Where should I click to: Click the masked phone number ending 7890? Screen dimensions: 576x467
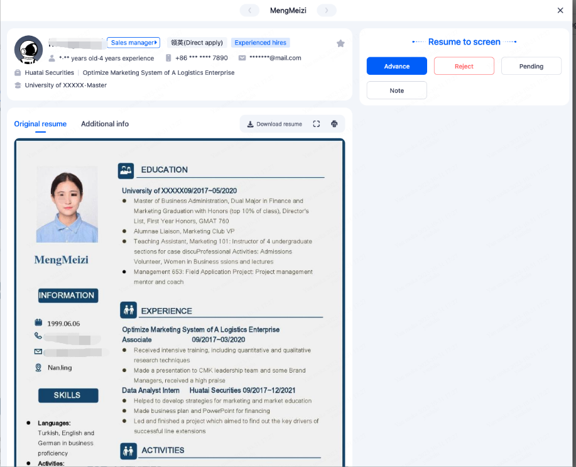click(201, 58)
